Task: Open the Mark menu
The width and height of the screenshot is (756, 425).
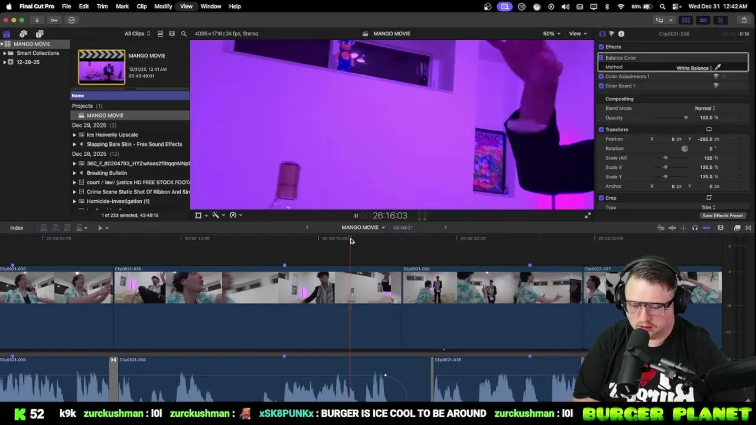Action: (x=122, y=6)
